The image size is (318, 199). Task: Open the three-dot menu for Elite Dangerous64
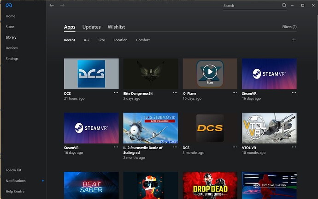tap(175, 93)
